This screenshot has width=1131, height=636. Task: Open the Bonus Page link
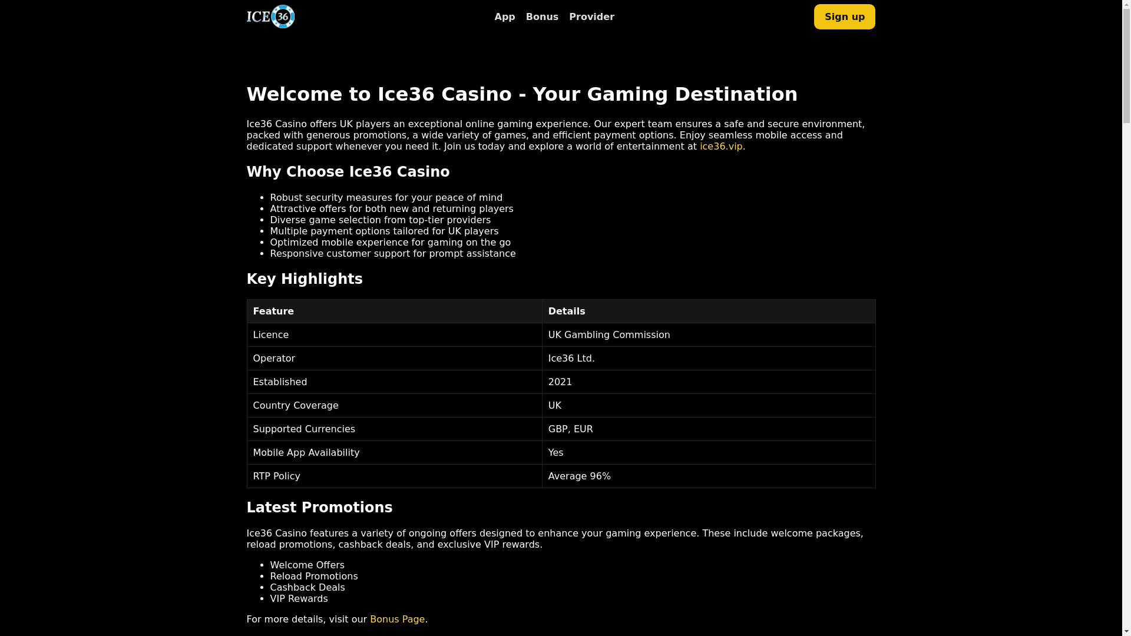[397, 620]
